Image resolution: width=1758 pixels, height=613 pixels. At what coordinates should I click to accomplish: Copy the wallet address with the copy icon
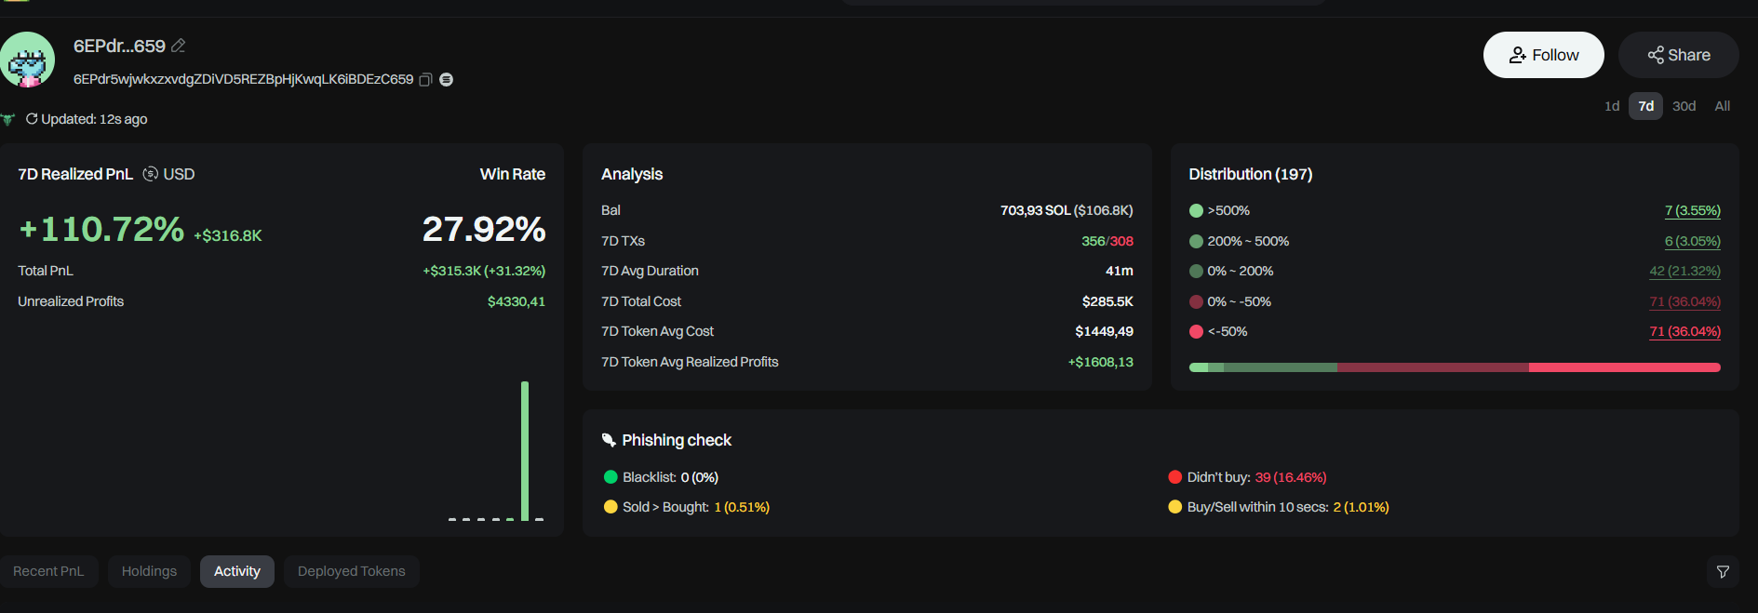click(x=425, y=80)
